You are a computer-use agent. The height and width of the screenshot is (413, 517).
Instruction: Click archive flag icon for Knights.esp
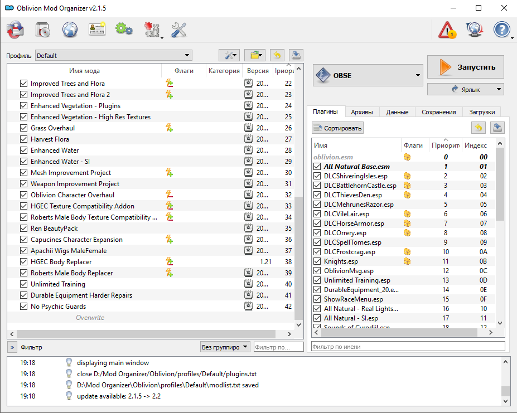coord(407,261)
